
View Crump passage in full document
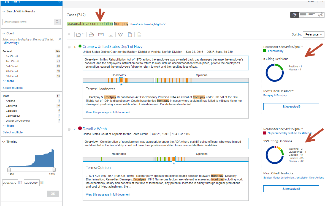(108, 112)
